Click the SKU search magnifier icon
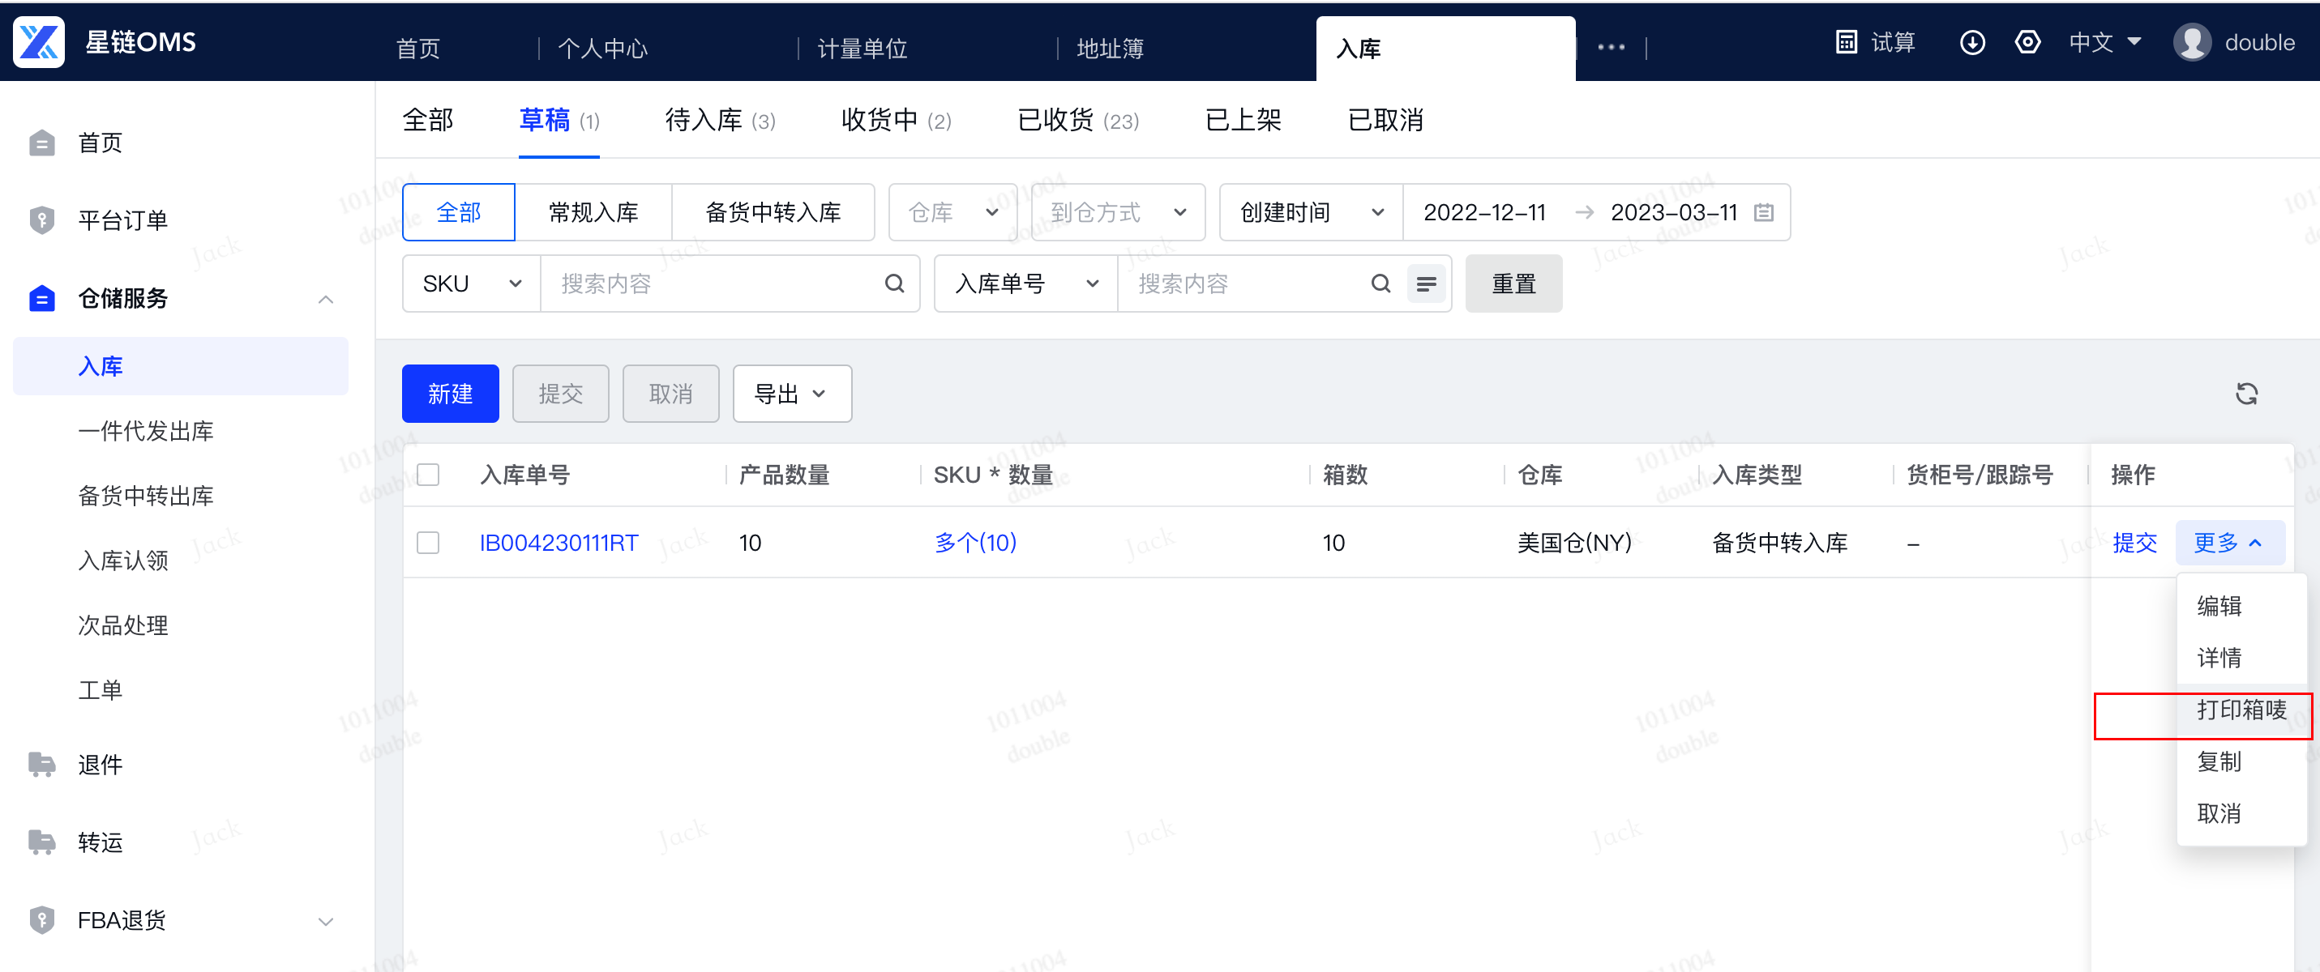This screenshot has width=2320, height=972. click(894, 284)
